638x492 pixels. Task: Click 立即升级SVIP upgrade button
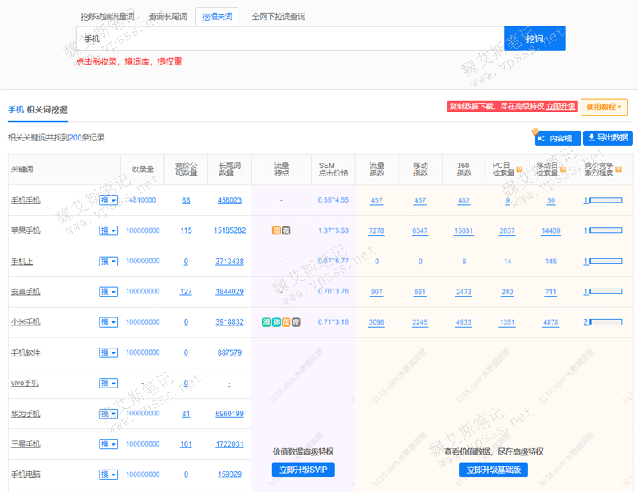pos(303,470)
